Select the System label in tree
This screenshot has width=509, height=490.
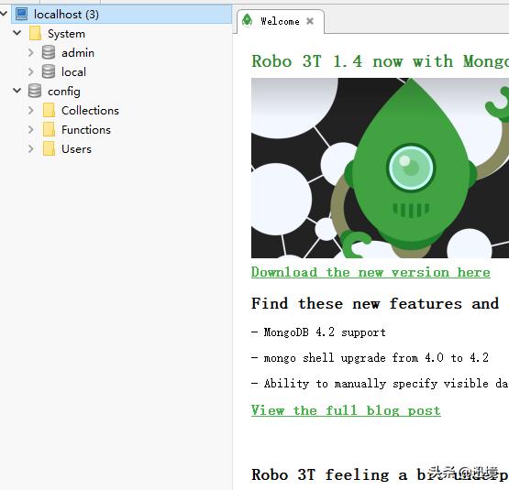point(66,34)
